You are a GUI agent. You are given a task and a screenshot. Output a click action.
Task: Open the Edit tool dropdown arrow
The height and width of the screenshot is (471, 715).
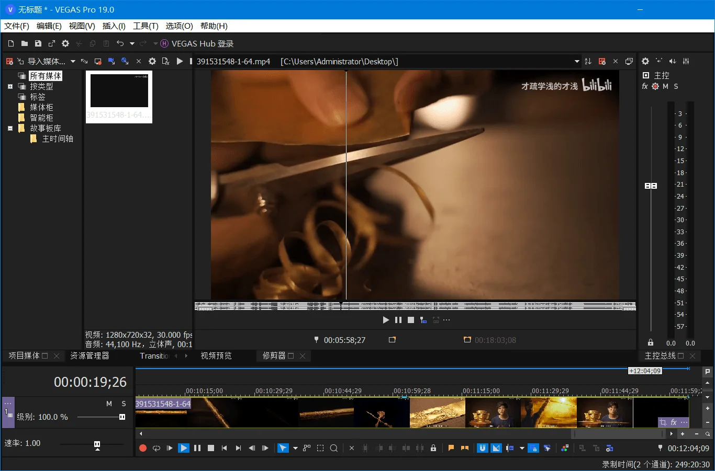tap(294, 448)
